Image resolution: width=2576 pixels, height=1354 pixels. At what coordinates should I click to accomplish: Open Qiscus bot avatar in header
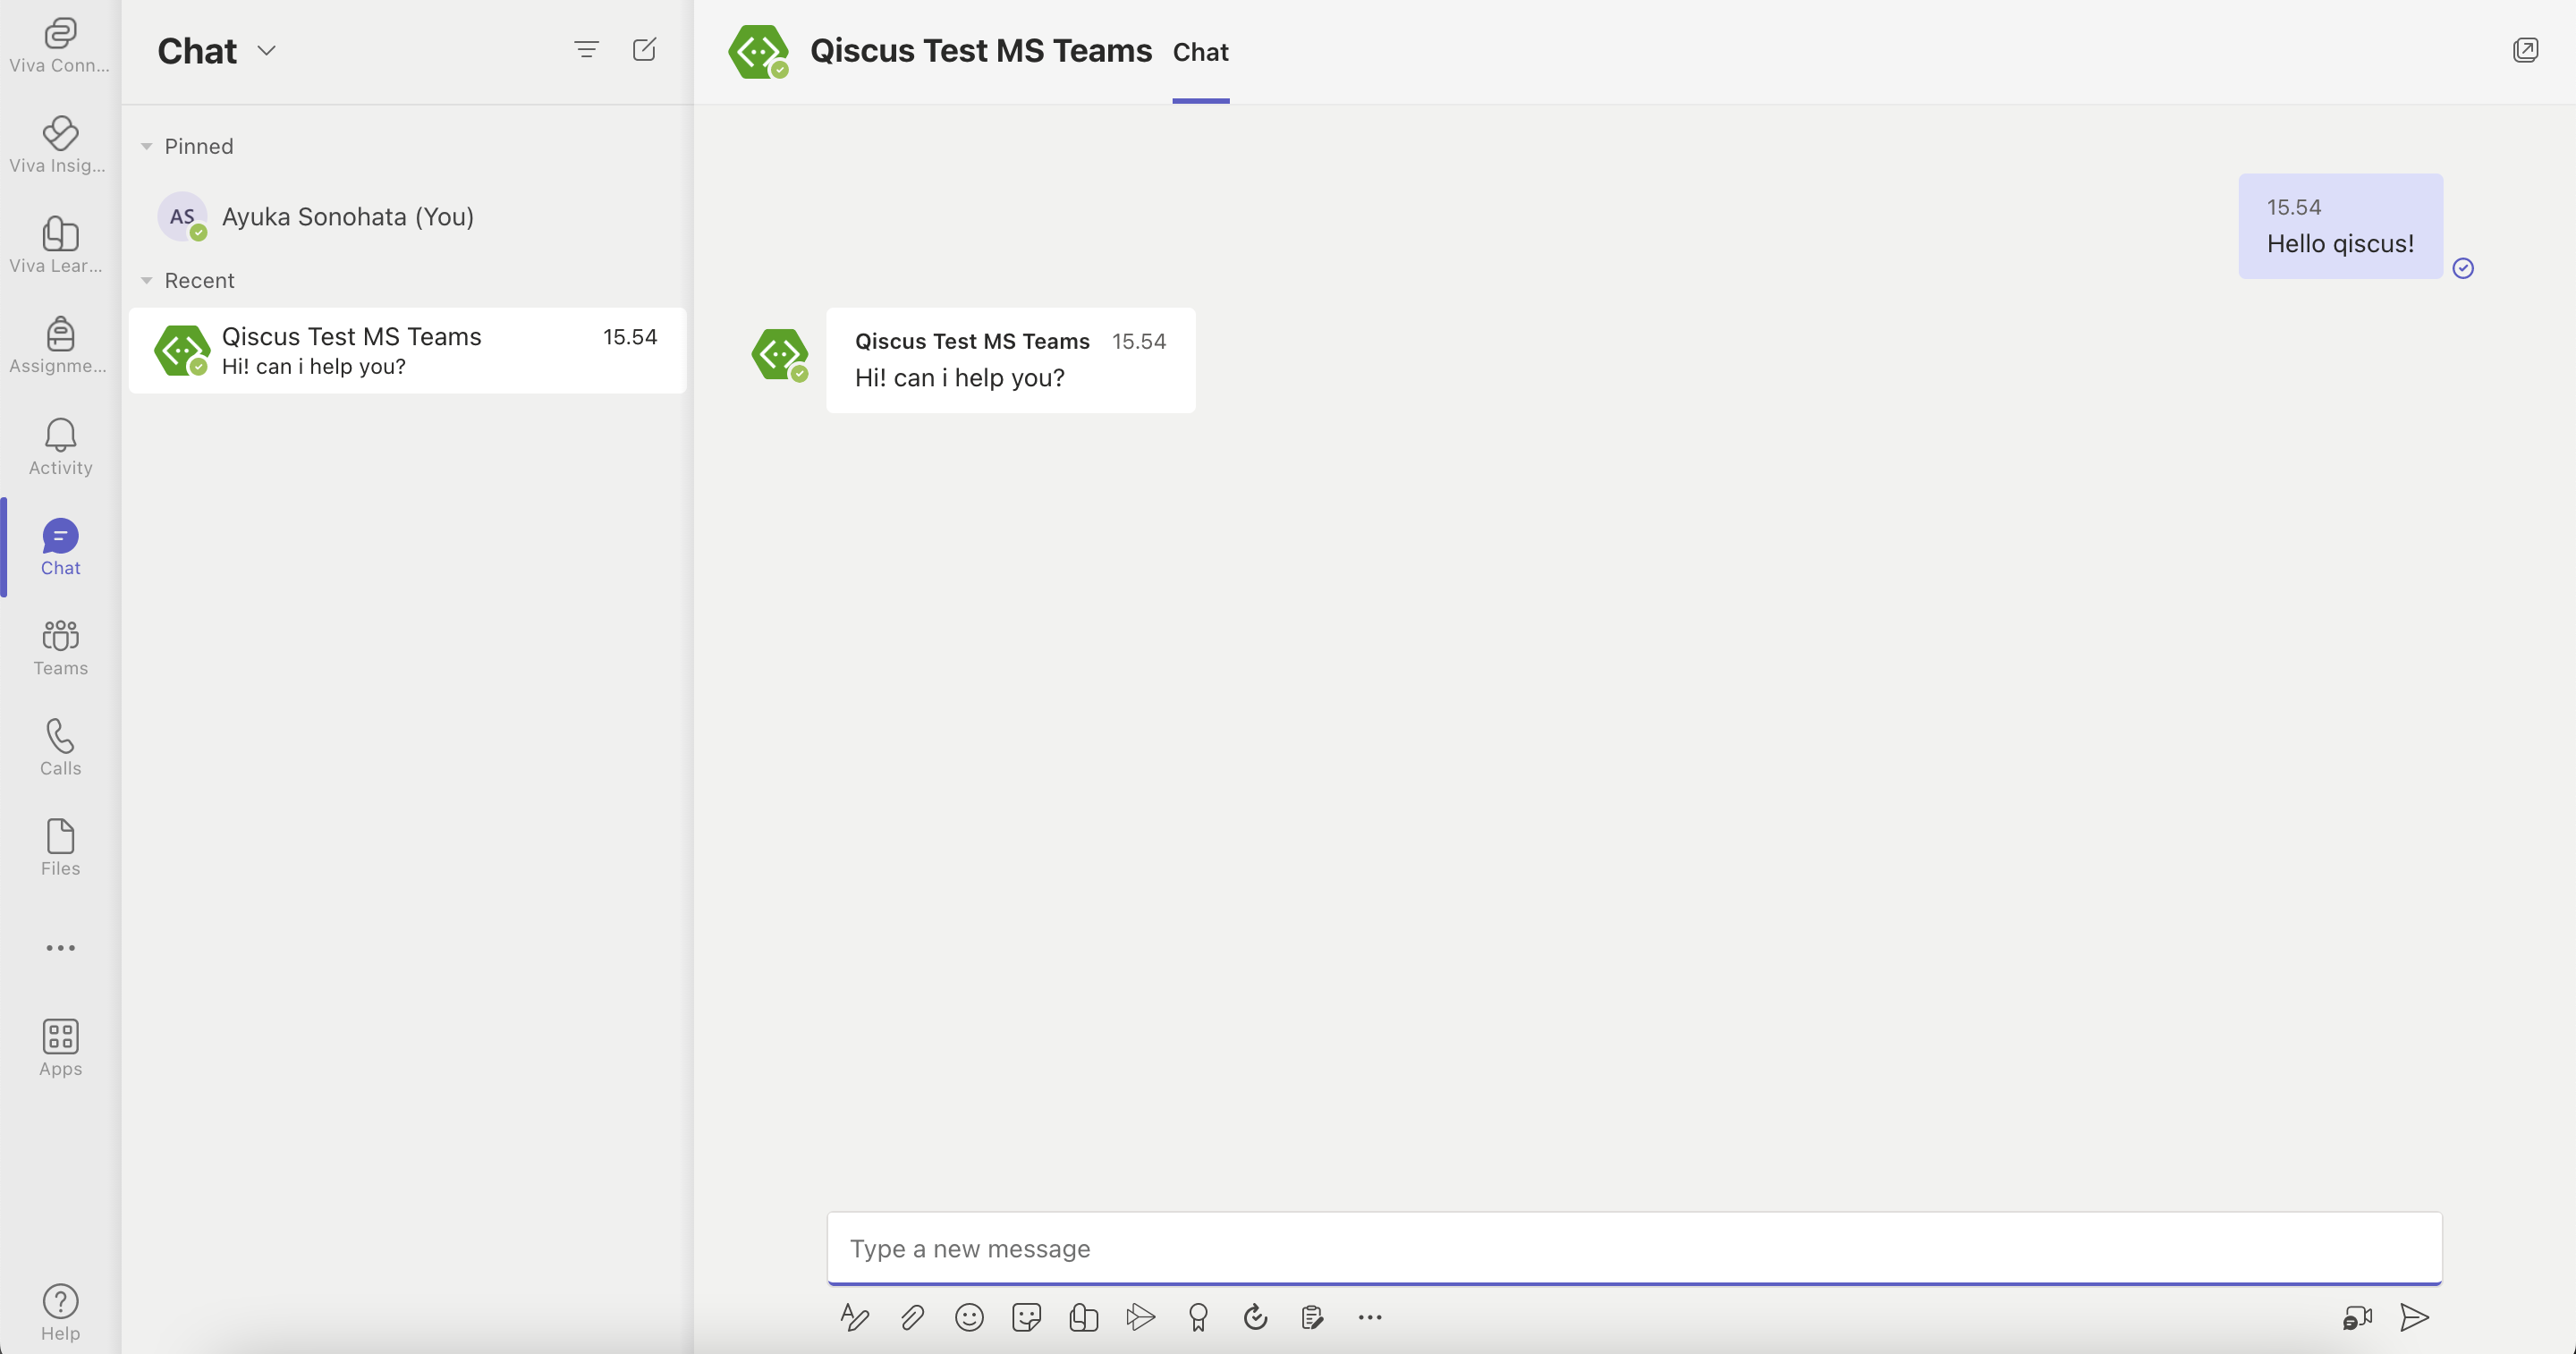(758, 51)
